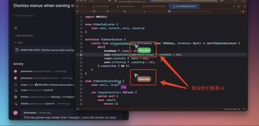Click the blue debug area icon at bottom-left
Screen dimensions: 259x126
point(78,109)
